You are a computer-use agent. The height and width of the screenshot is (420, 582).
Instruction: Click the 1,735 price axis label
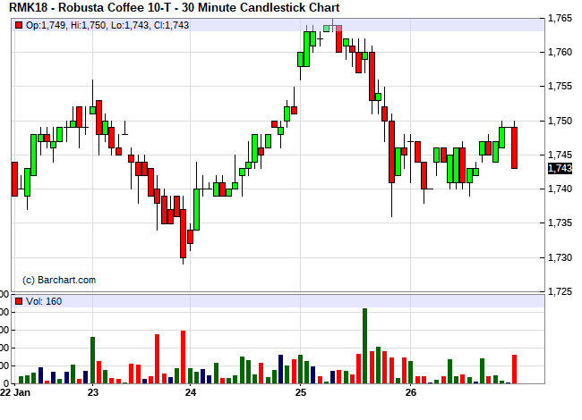561,223
